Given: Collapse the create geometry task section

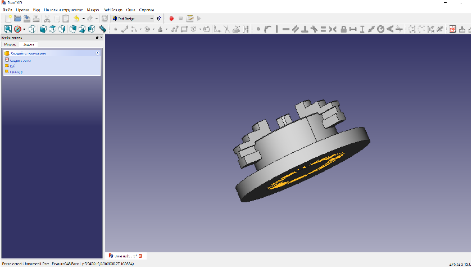Looking at the screenshot, I should point(98,53).
